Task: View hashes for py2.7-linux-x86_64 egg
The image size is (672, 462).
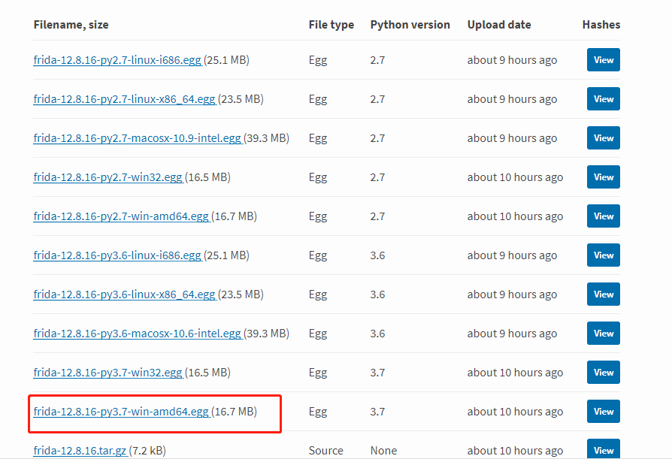Action: 603,99
